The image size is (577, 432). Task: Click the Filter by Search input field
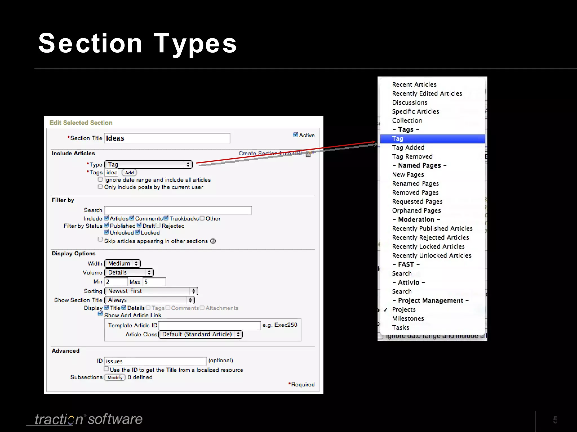[178, 210]
